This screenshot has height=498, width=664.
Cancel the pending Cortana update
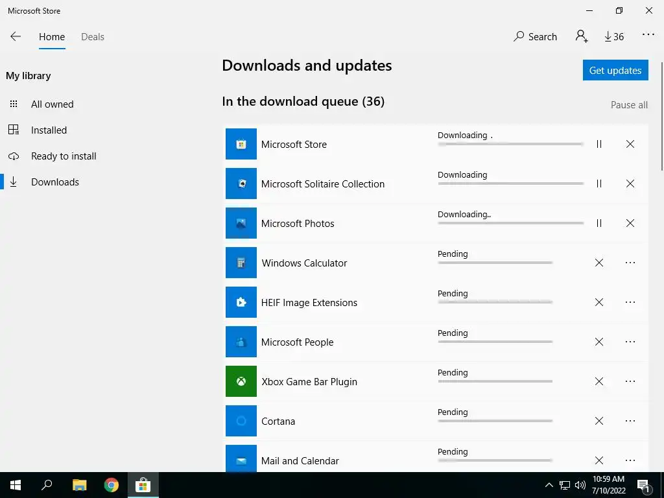(599, 420)
